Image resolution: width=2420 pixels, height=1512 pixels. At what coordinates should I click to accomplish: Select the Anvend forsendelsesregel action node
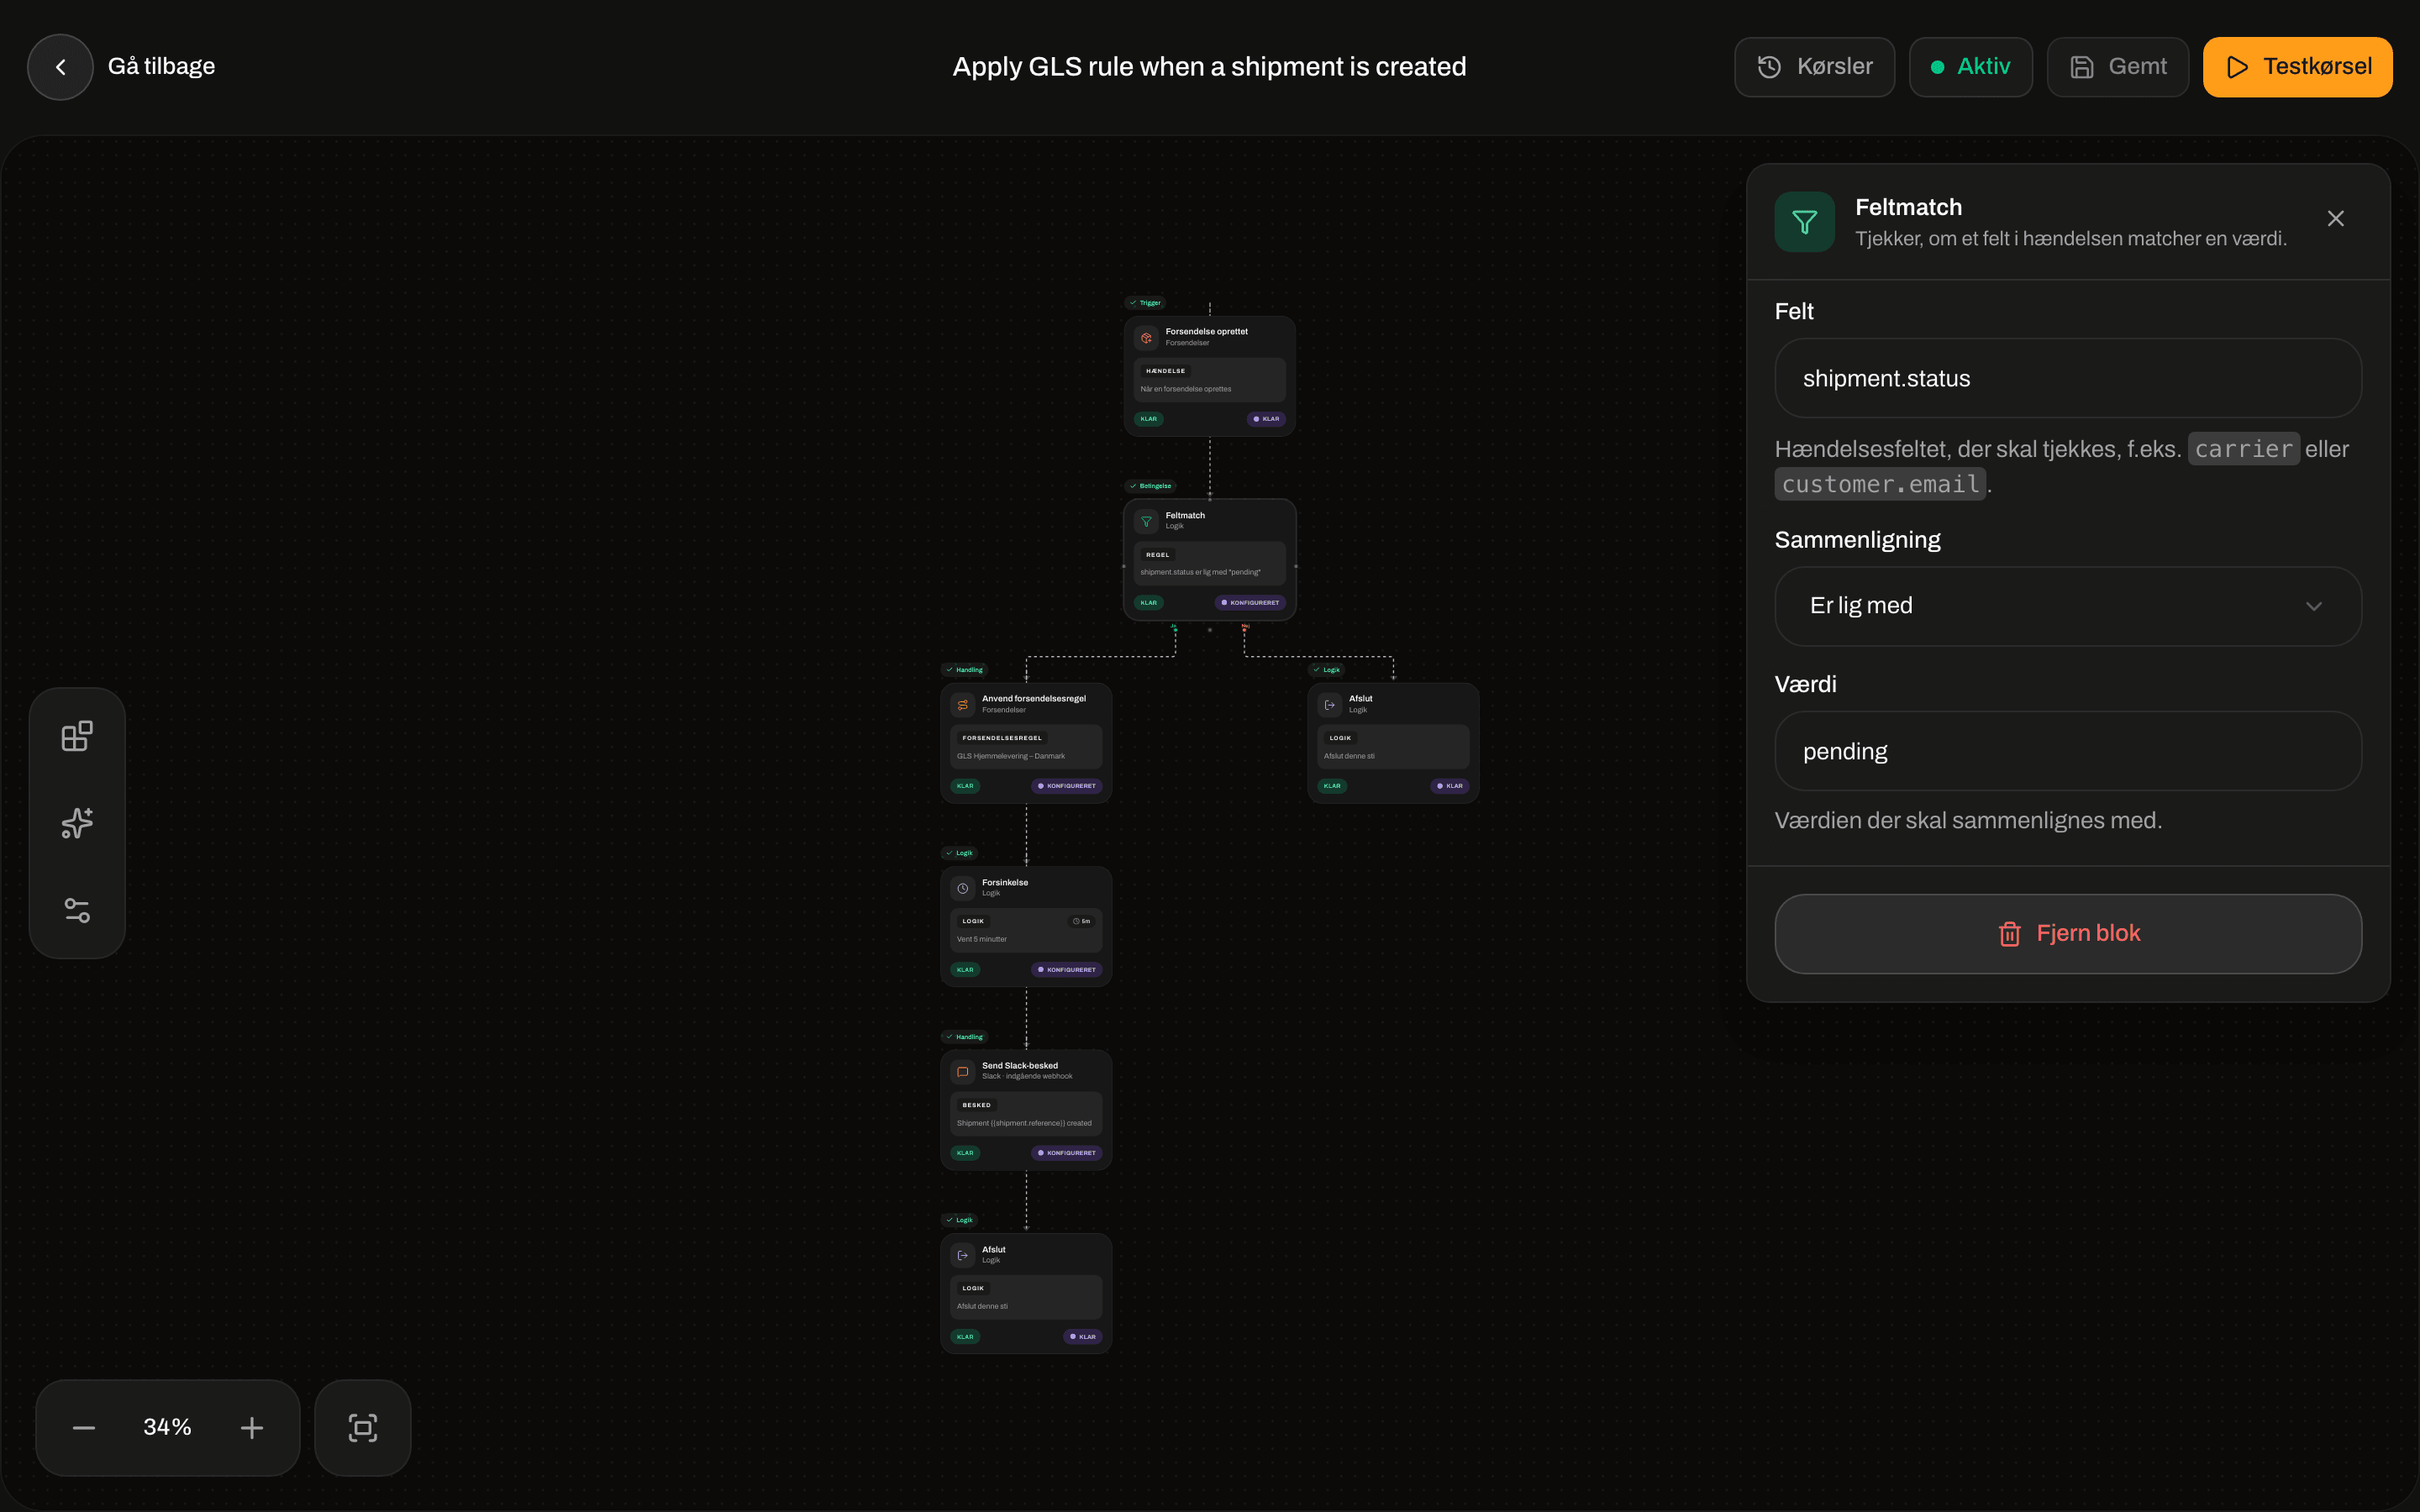click(x=1026, y=743)
